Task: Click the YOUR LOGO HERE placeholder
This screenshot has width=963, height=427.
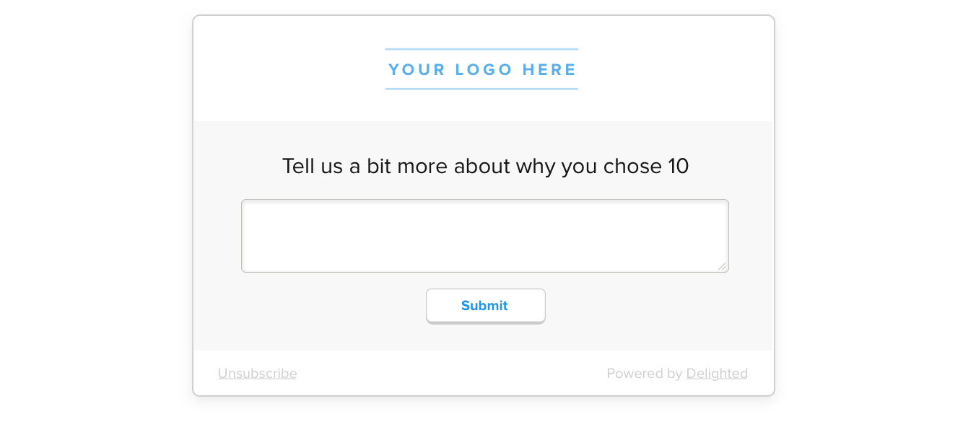Action: pyautogui.click(x=481, y=69)
